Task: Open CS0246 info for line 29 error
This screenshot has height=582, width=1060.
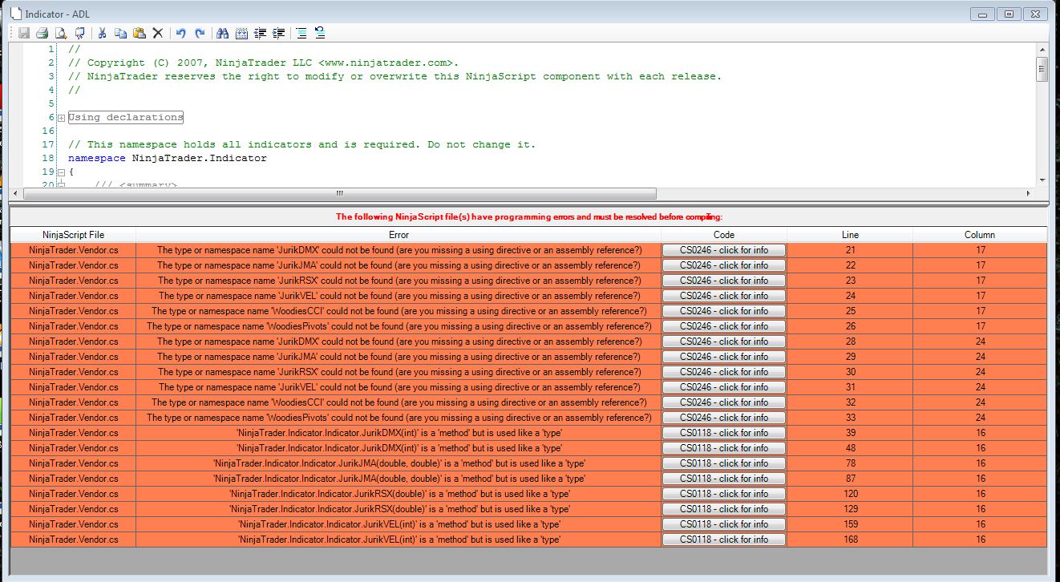Action: pos(724,357)
